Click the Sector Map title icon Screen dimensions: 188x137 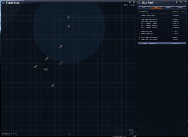click(x=3, y=3)
